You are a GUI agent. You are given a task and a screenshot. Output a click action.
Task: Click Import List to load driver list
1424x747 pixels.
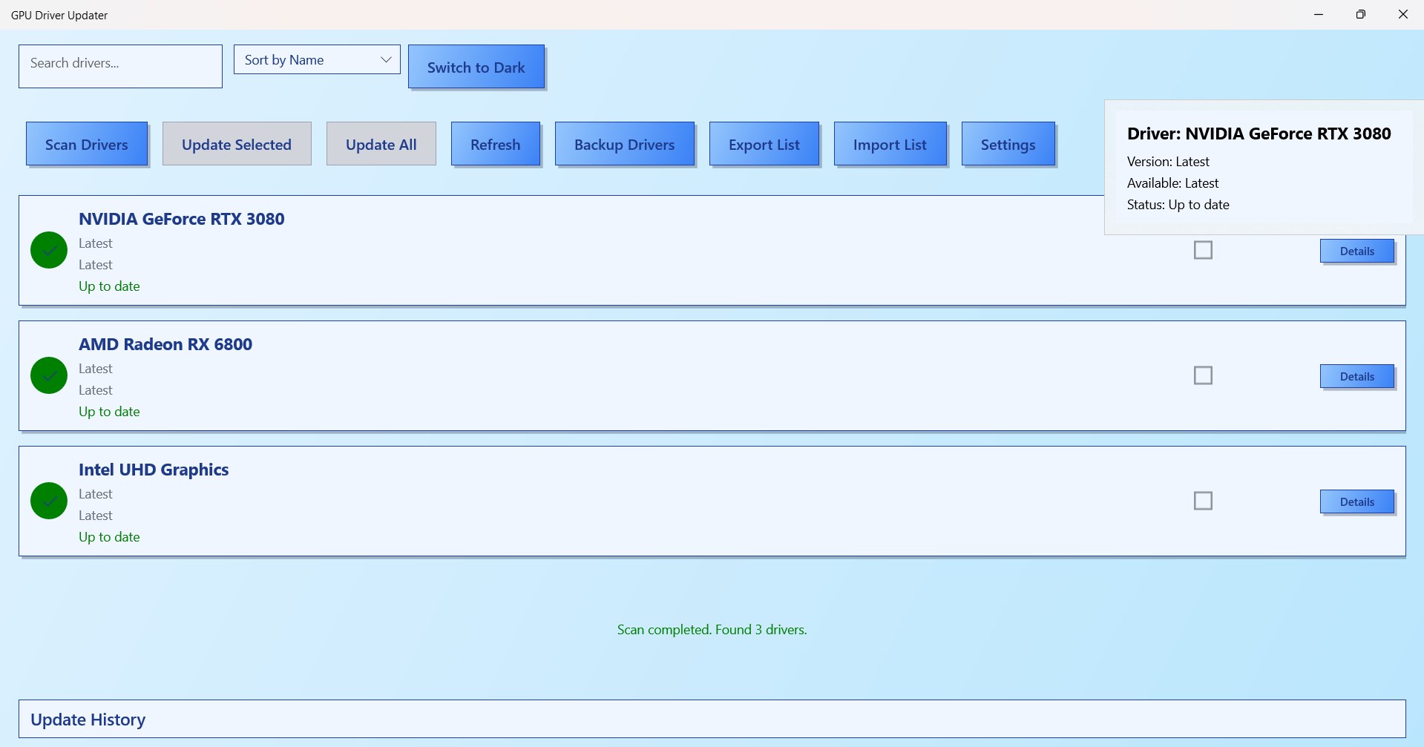[x=890, y=144]
